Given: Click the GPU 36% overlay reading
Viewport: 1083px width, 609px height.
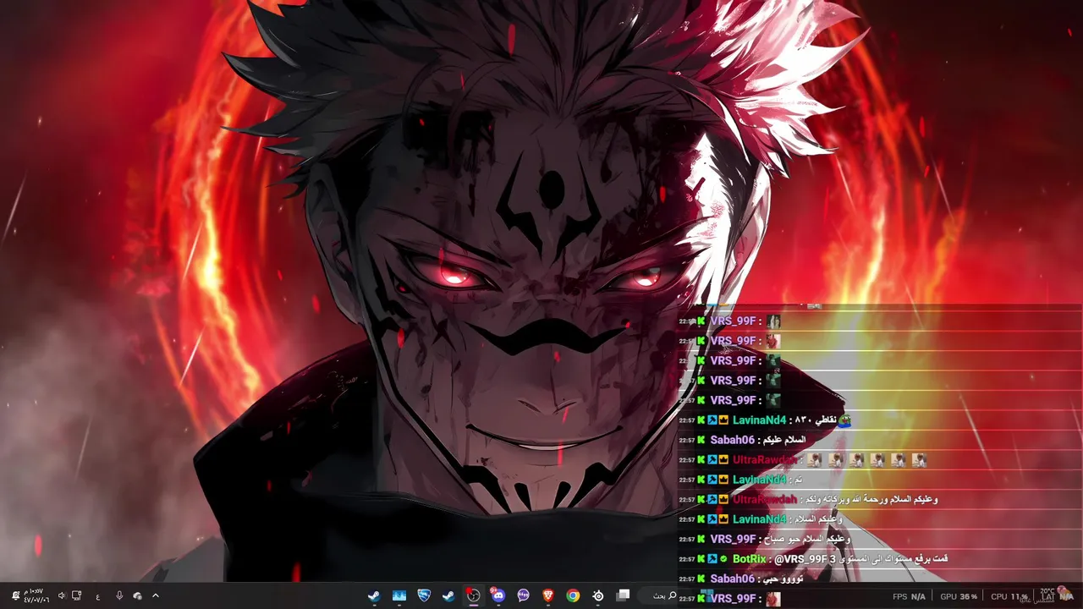Looking at the screenshot, I should [x=959, y=596].
